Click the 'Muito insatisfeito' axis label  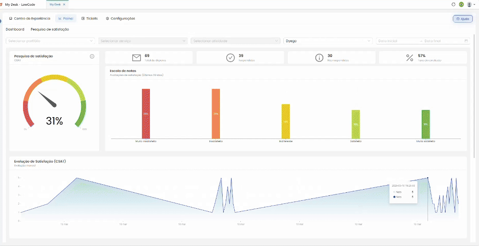(146, 142)
